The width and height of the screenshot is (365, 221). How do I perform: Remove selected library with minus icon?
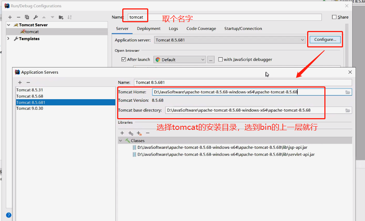click(148, 133)
